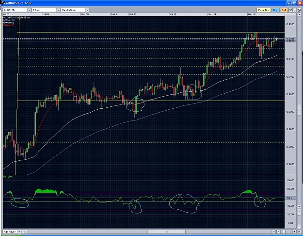This screenshot has height=236, width=303.
Task: Click the vertical scale down arrow near RSI axis
Action: [x=299, y=206]
